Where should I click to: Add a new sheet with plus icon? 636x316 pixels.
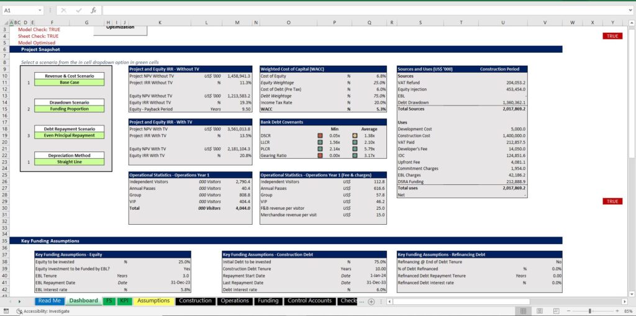(x=371, y=301)
